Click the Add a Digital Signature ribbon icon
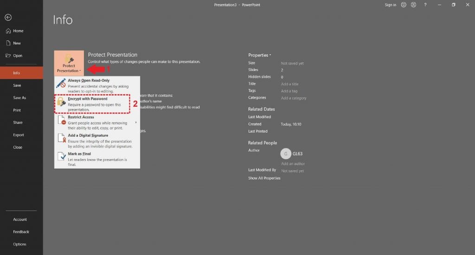The image size is (475, 255). tap(62, 138)
